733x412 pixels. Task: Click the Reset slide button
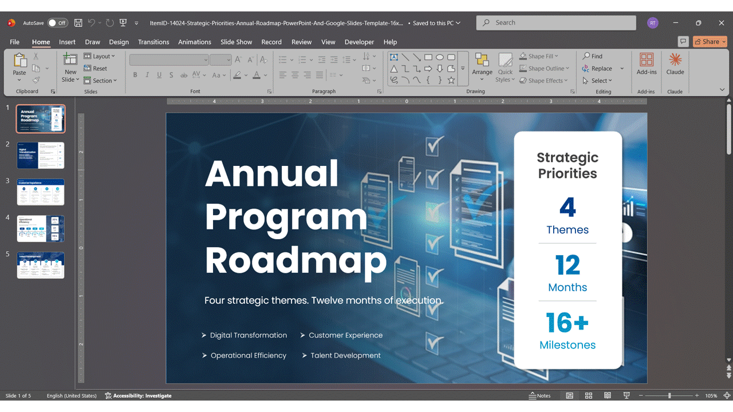click(x=96, y=69)
